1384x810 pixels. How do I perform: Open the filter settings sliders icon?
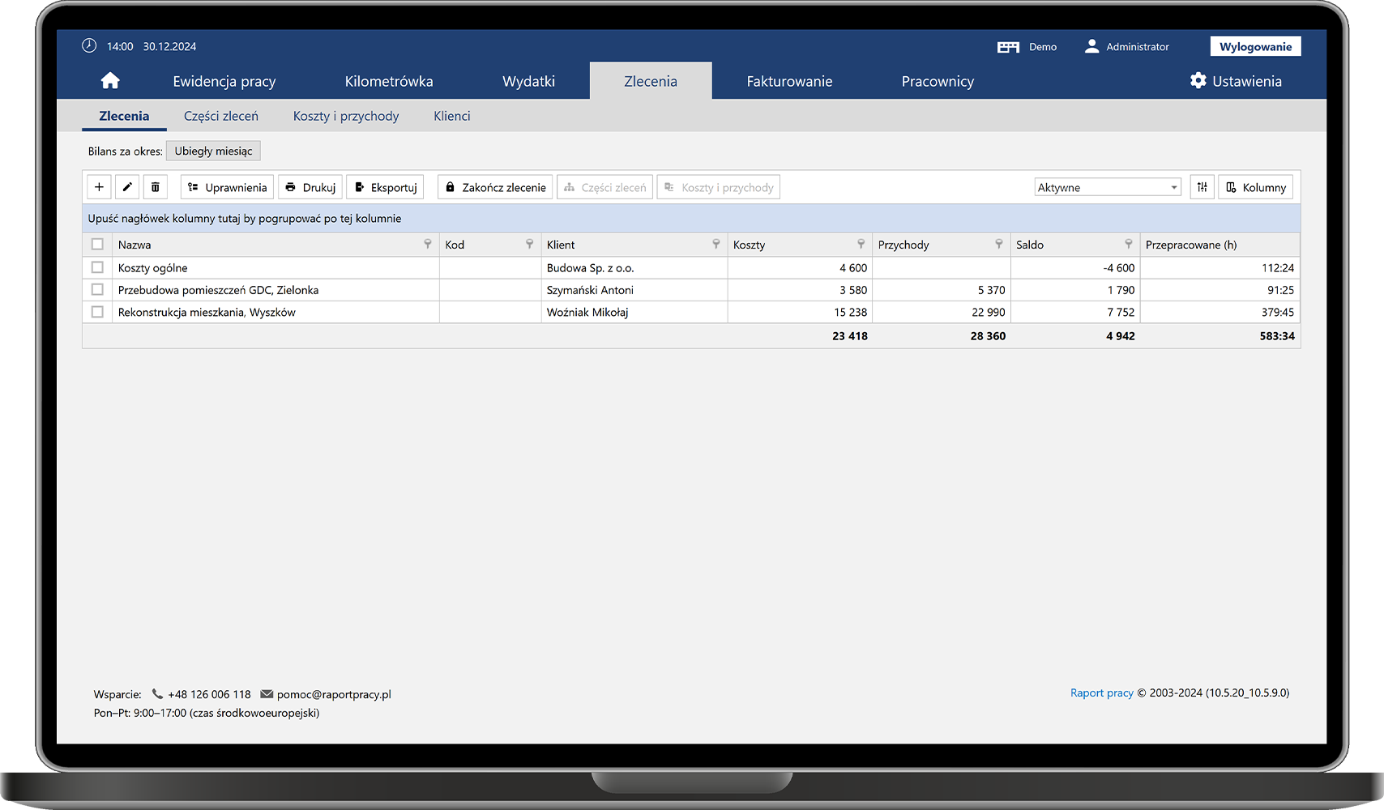tap(1202, 187)
